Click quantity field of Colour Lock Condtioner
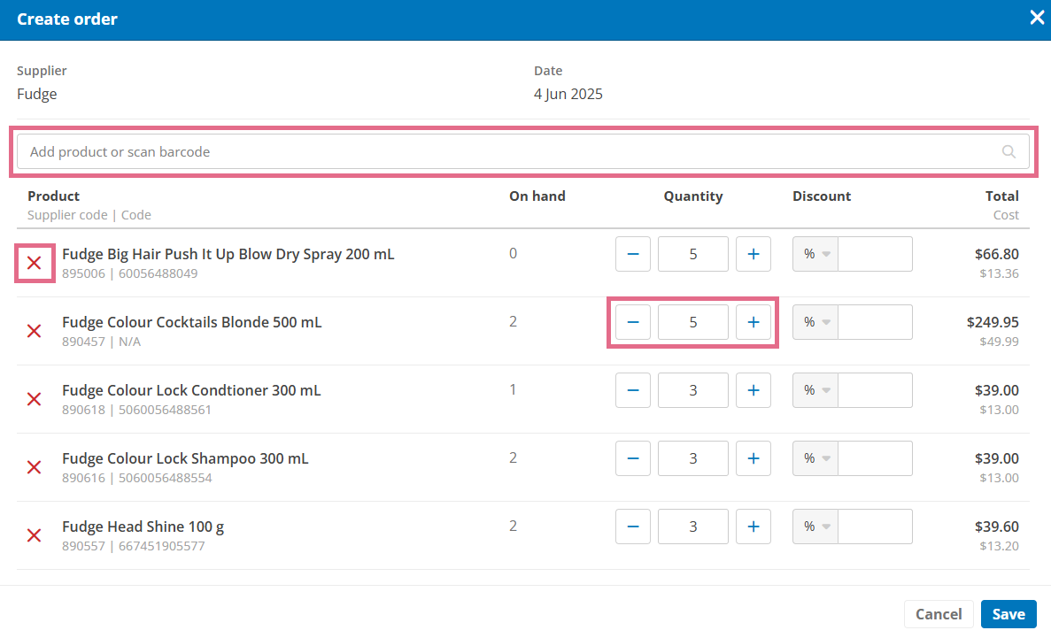Screen dimensions: 1051x638 (693, 390)
